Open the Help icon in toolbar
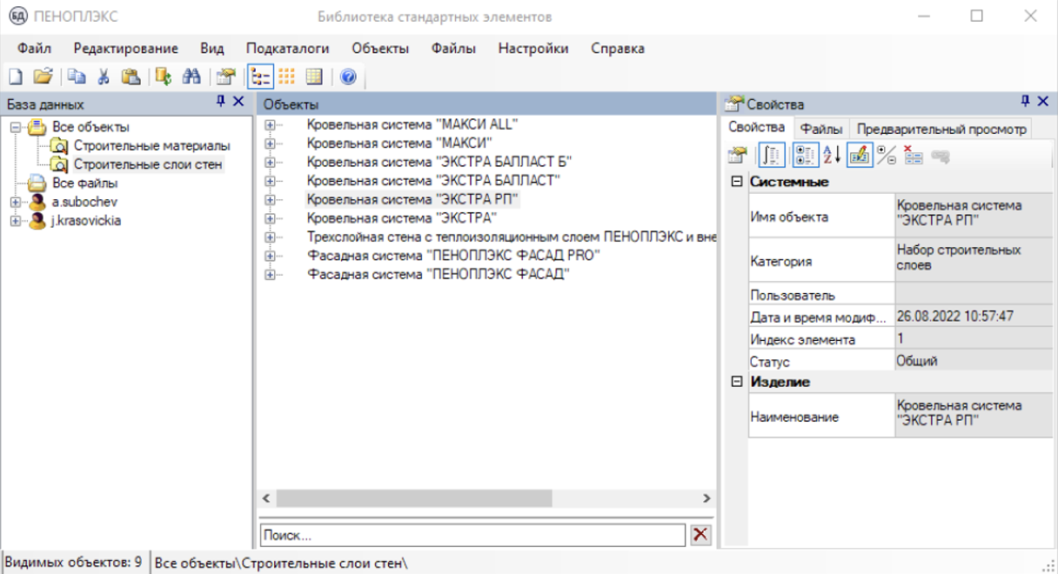The width and height of the screenshot is (1058, 574). tap(348, 77)
